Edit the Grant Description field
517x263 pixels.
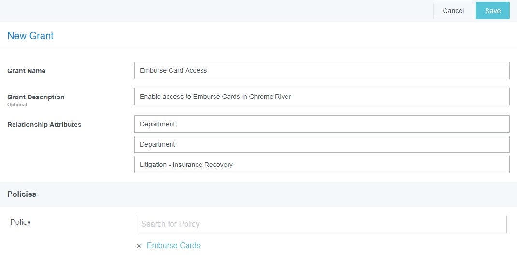[x=321, y=97]
